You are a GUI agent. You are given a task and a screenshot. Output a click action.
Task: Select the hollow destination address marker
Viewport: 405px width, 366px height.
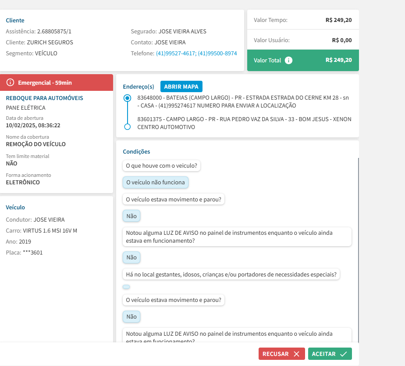pos(128,127)
